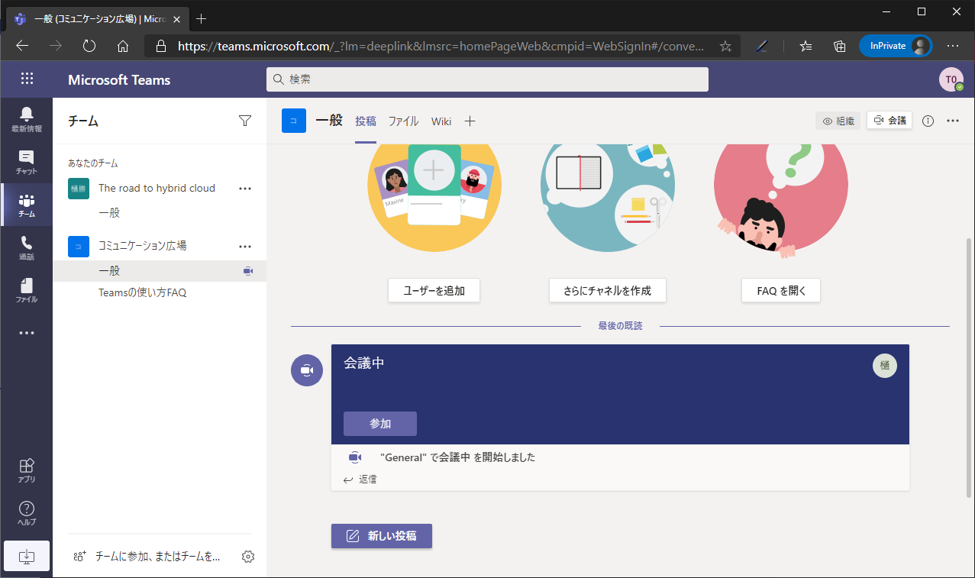The width and height of the screenshot is (975, 578).
Task: Open more channel options ellipsis in header
Action: (953, 121)
